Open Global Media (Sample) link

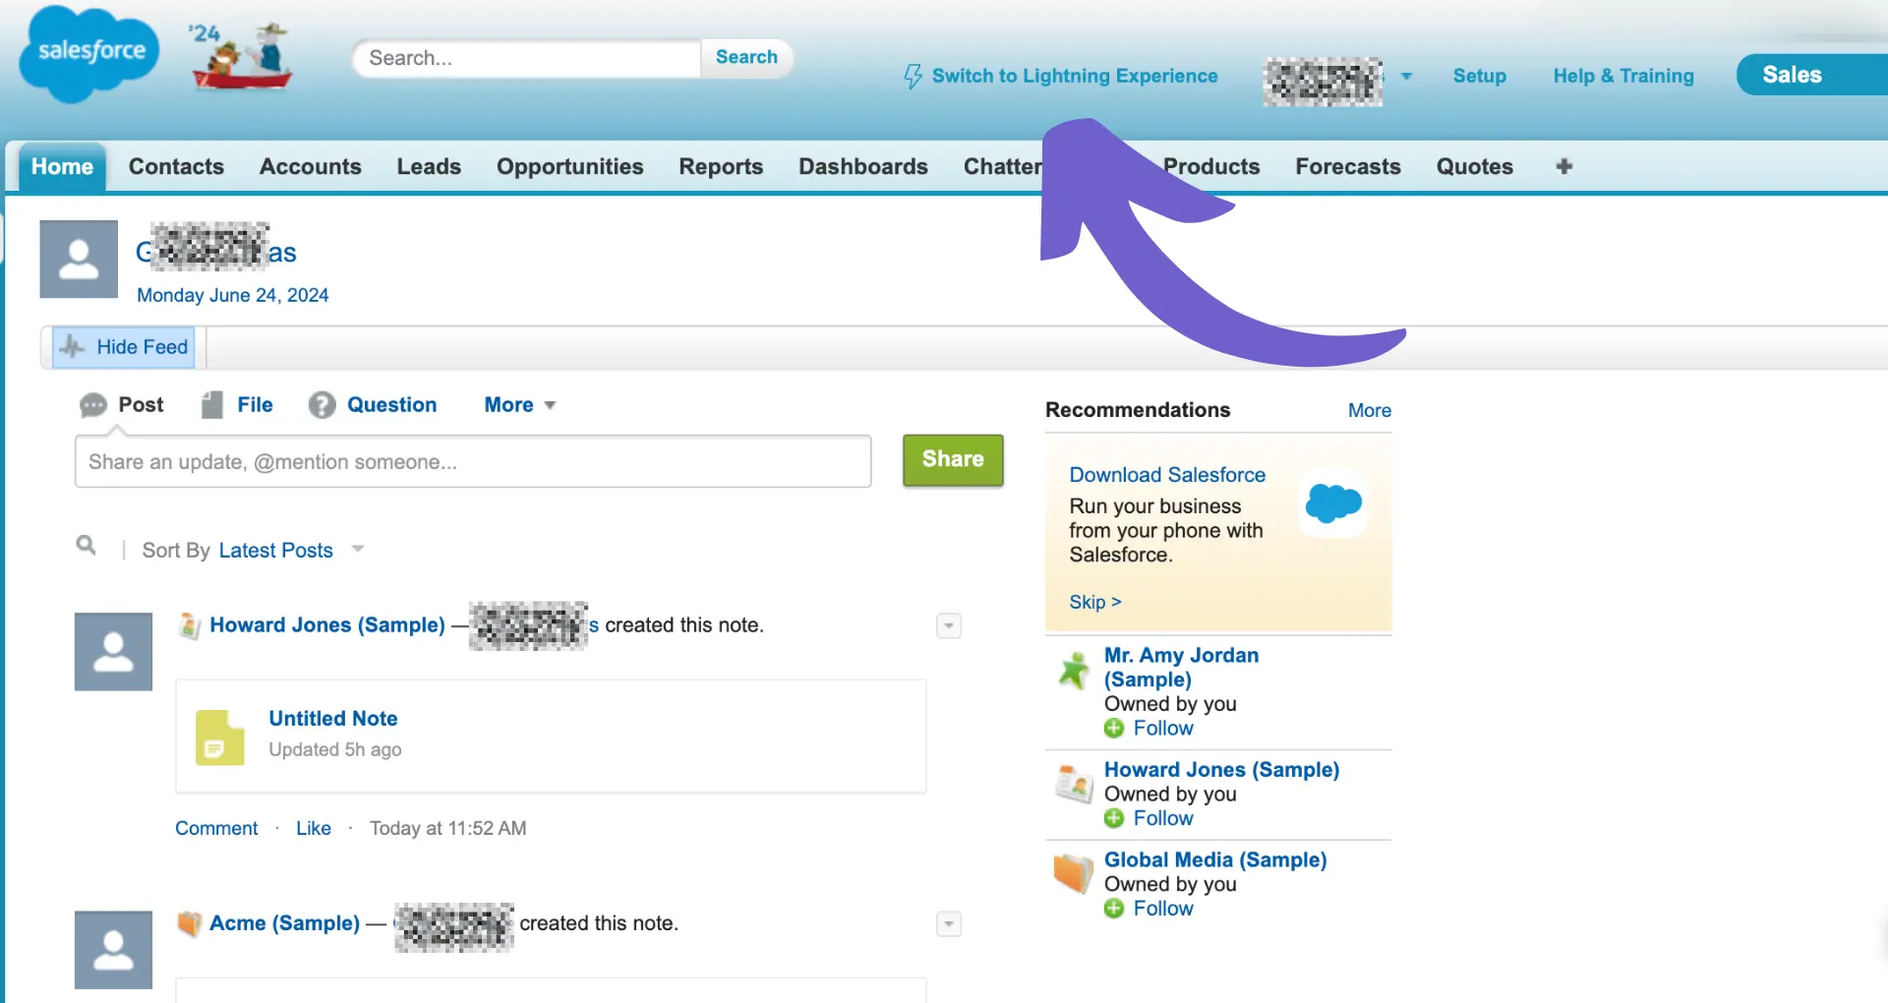(1215, 859)
